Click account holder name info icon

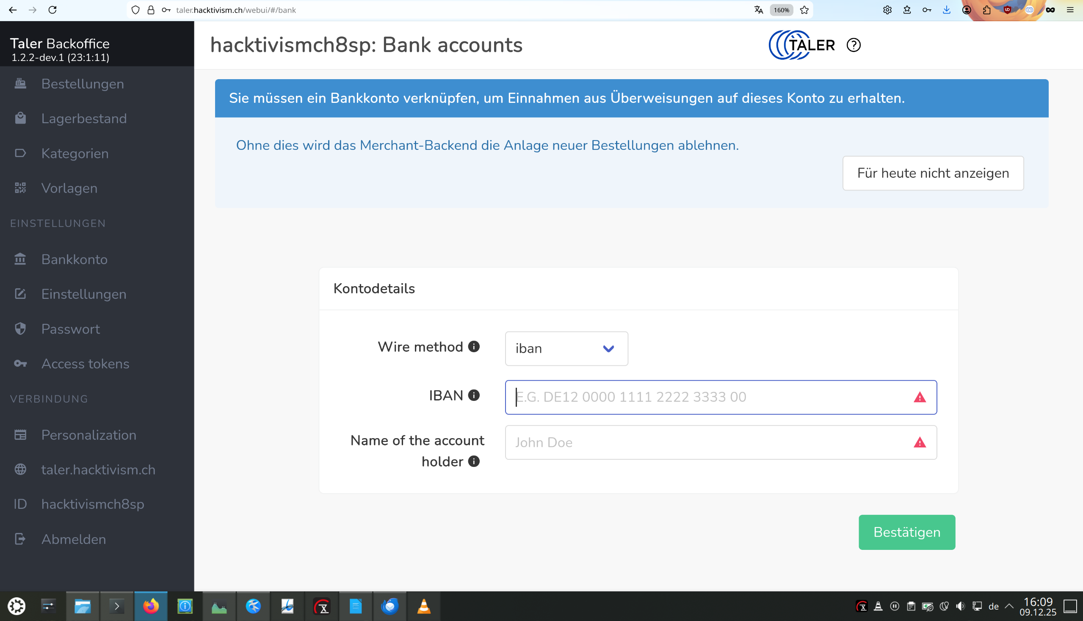point(473,461)
